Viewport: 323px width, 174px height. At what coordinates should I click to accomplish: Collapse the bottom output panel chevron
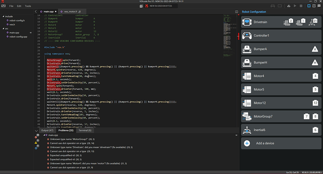(36, 131)
